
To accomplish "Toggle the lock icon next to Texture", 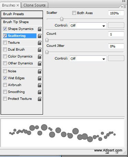I will tap(40, 43).
